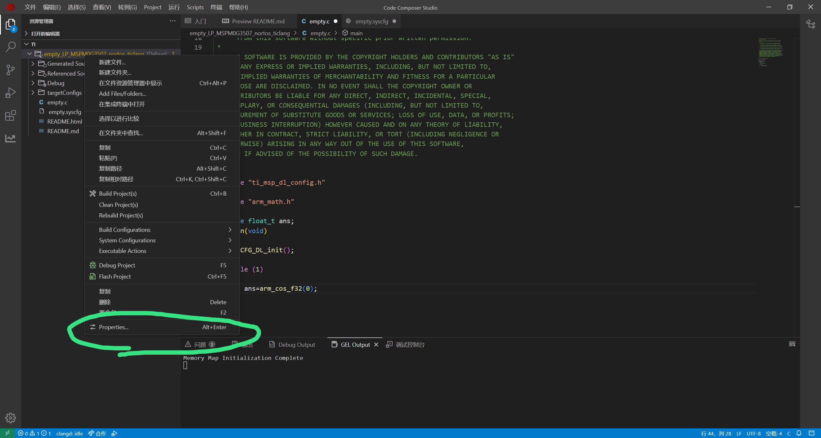
Task: Open the Manage gear icon
Action: tap(11, 418)
